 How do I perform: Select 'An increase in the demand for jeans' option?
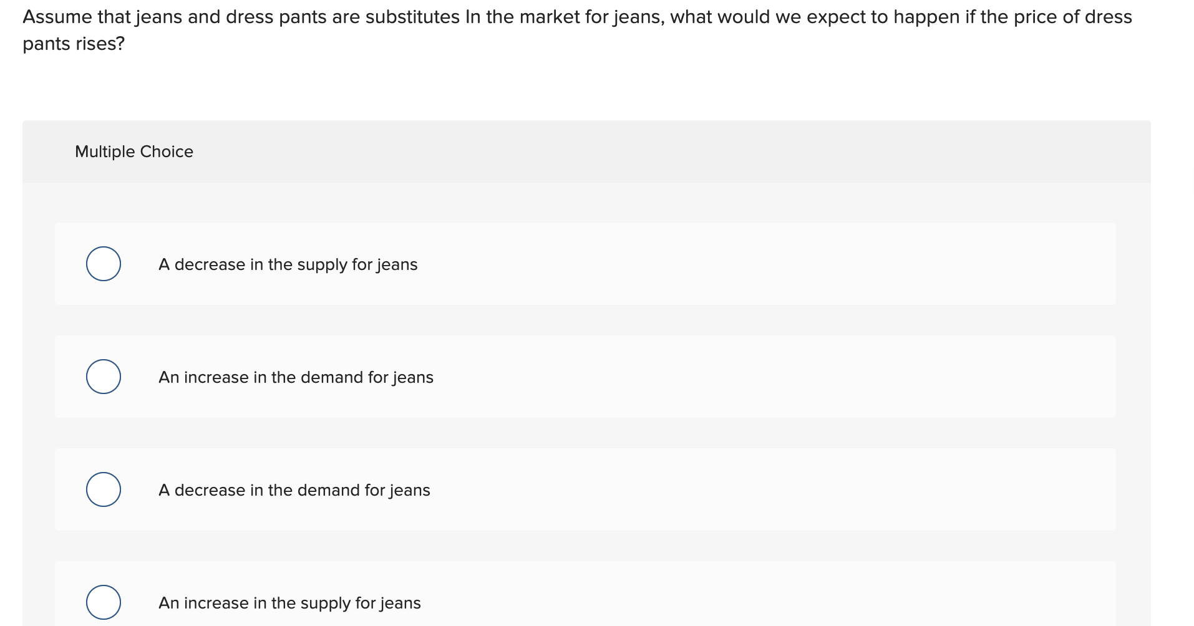point(103,377)
